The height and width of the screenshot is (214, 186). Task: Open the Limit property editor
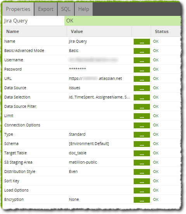pos(142,116)
